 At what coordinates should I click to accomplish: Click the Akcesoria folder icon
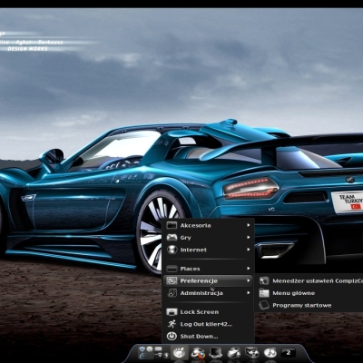[172, 225]
